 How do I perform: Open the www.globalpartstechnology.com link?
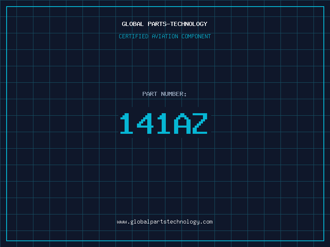tap(165, 222)
